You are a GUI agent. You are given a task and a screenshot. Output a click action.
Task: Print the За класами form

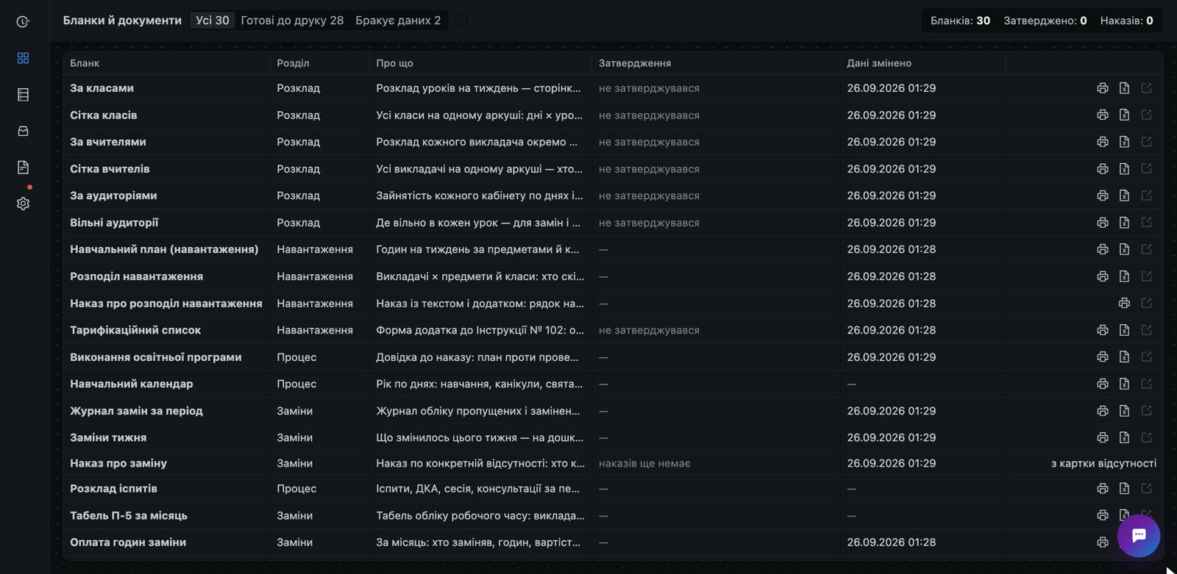tap(1102, 88)
